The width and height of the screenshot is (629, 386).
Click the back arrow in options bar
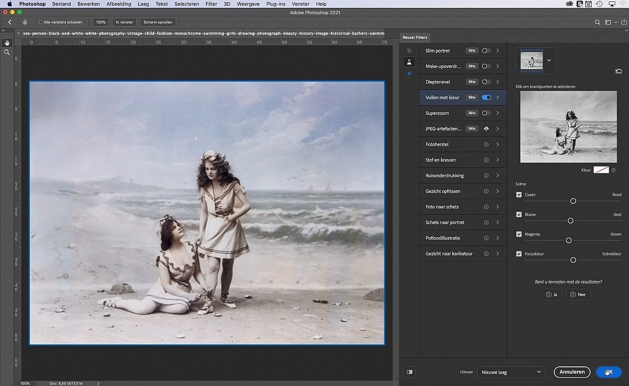[10, 22]
